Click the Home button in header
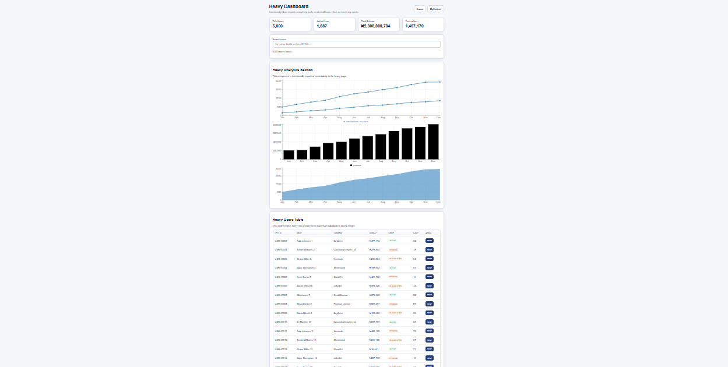The image size is (728, 367). (420, 9)
